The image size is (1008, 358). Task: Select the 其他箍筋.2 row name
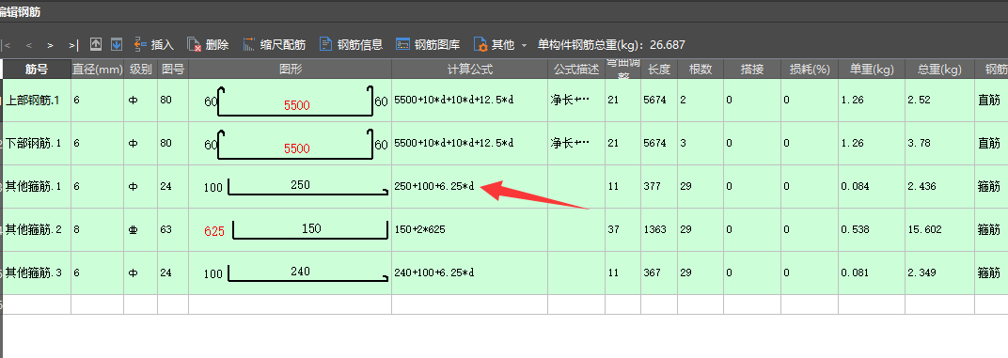tap(37, 229)
